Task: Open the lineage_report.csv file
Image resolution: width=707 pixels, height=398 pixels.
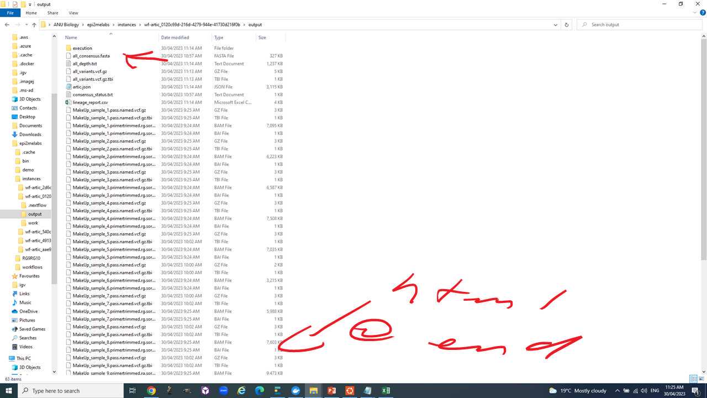Action: point(90,102)
